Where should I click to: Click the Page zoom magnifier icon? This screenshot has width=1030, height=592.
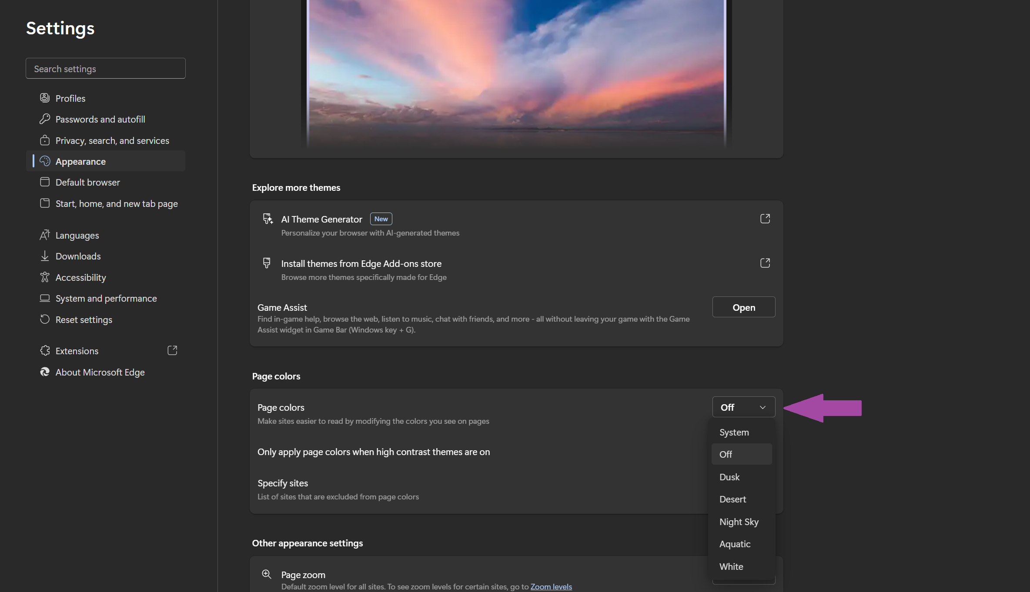pyautogui.click(x=267, y=574)
